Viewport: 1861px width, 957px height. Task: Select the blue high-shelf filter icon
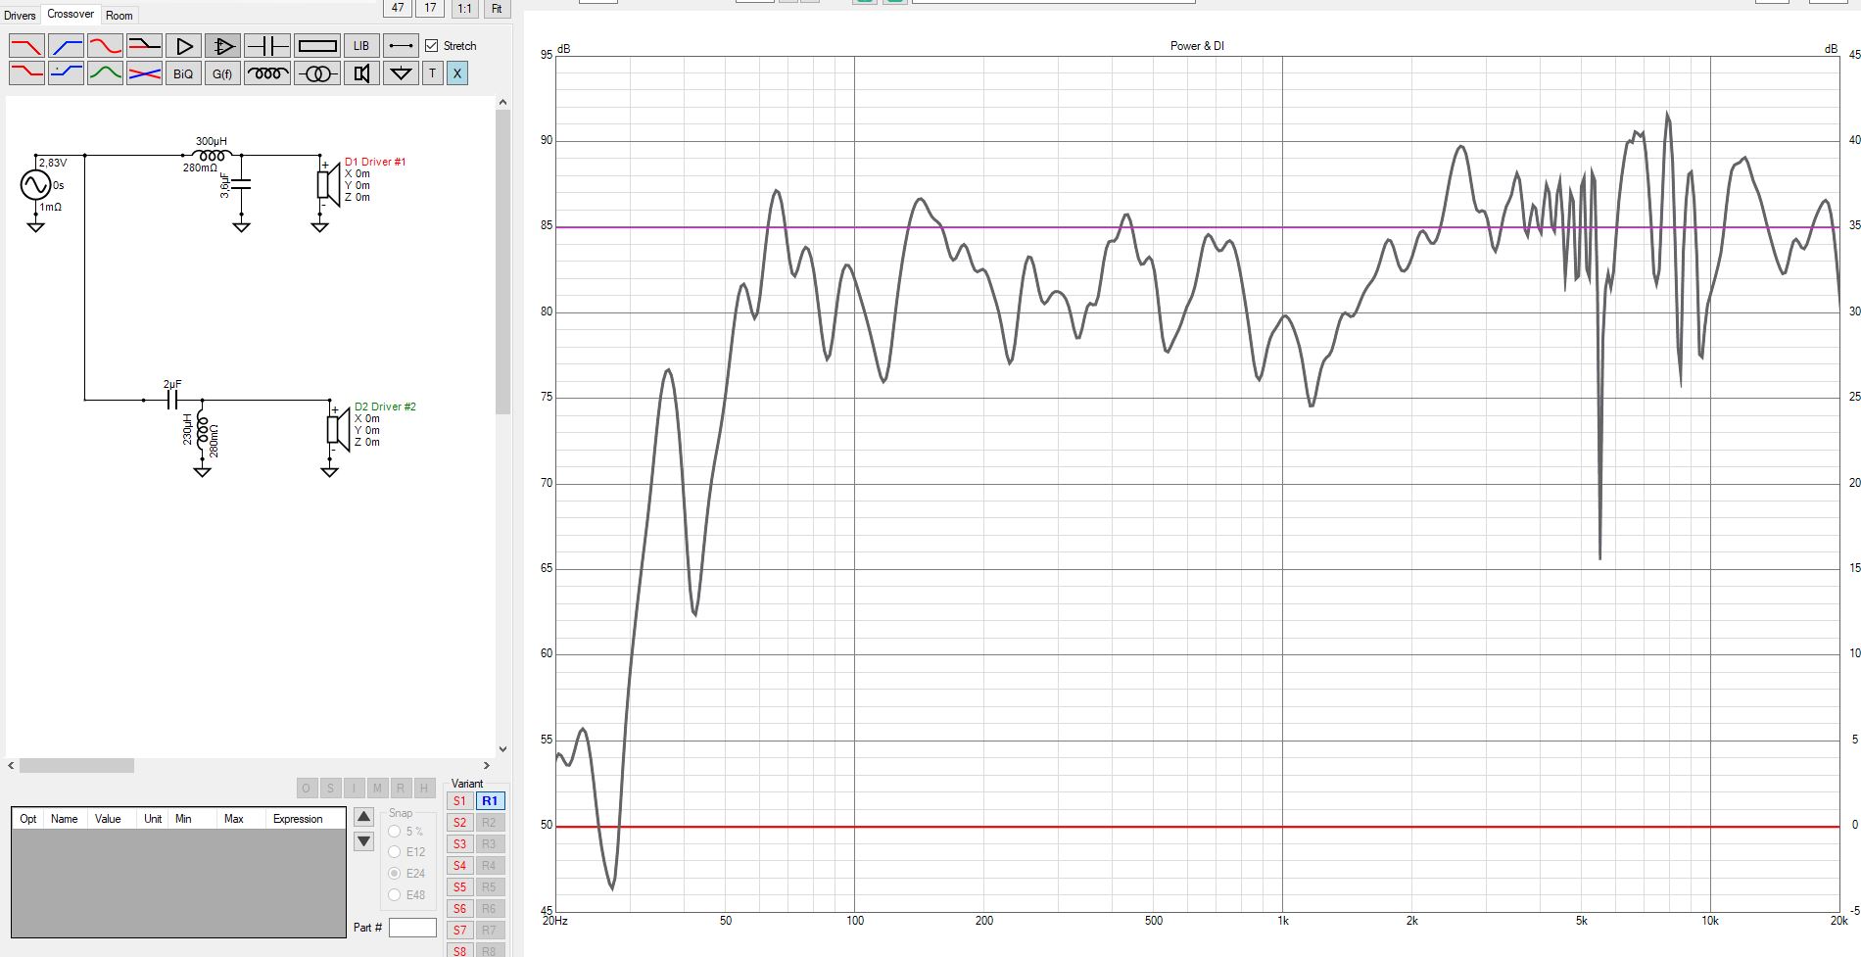click(x=66, y=73)
